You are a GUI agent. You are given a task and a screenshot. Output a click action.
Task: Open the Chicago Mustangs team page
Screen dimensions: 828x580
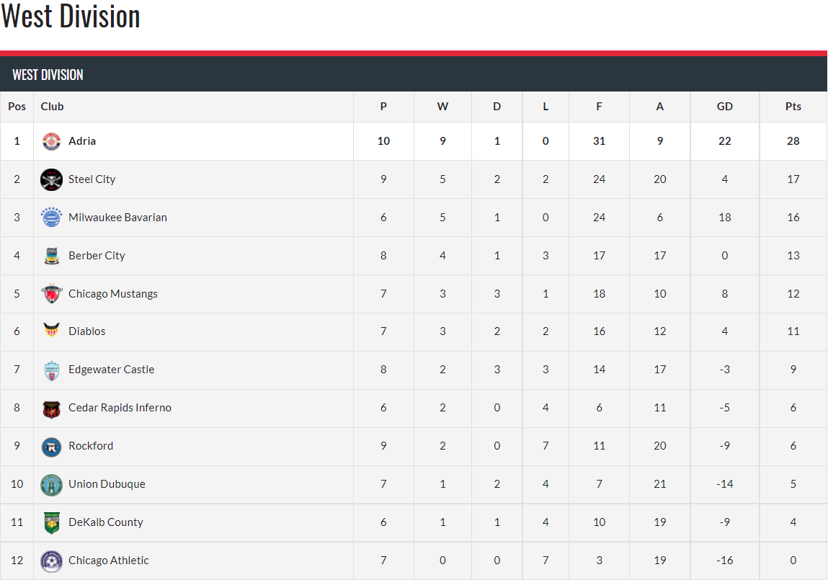(x=113, y=294)
